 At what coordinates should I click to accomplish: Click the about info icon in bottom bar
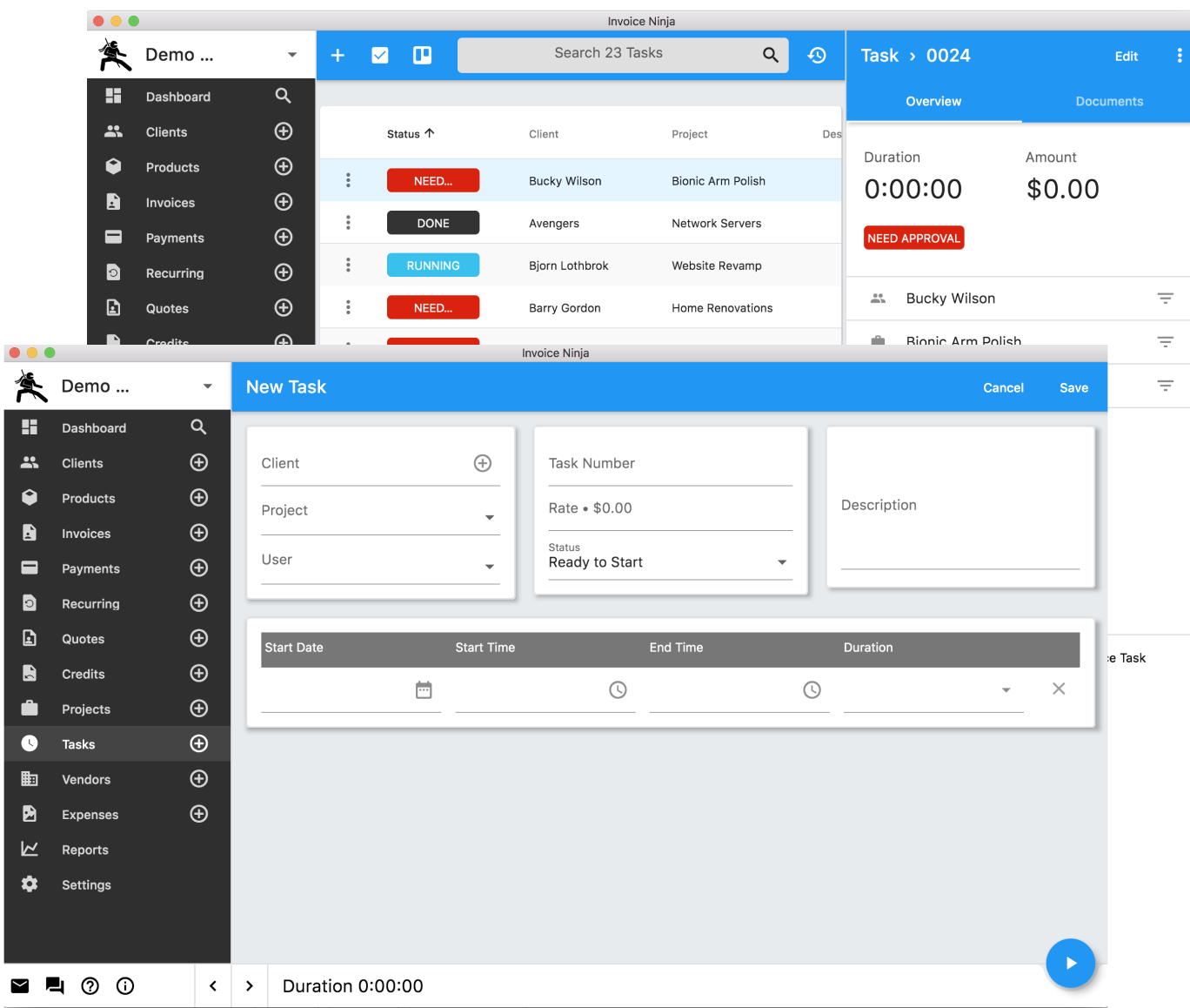coord(125,985)
